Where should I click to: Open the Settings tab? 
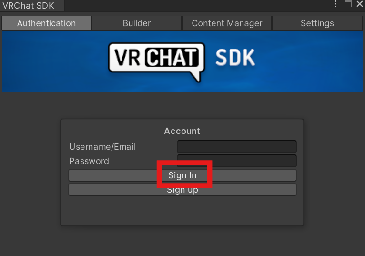317,23
